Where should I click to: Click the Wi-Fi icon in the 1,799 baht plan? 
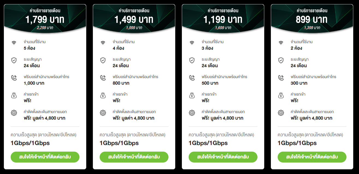pos(14,43)
